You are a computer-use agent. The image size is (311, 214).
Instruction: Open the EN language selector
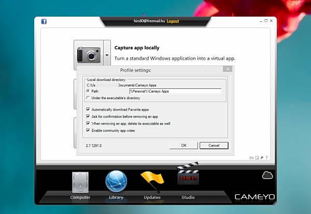[x=251, y=158]
